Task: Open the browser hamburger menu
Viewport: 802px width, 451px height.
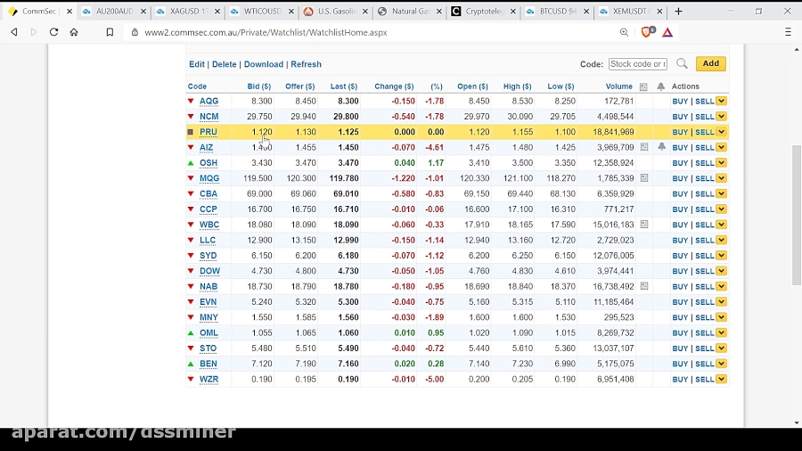Action: [x=788, y=32]
